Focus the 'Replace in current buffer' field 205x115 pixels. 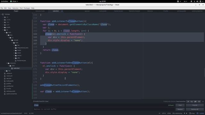[104, 109]
